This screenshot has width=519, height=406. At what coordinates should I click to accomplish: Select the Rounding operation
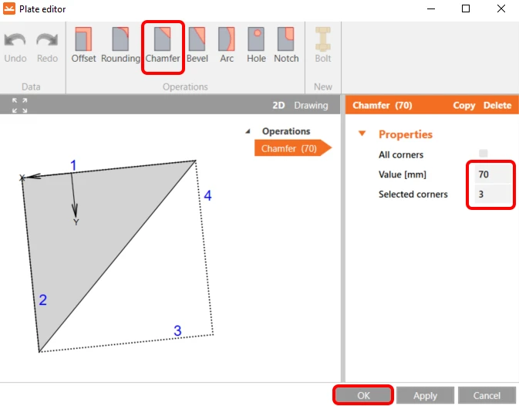coord(120,45)
